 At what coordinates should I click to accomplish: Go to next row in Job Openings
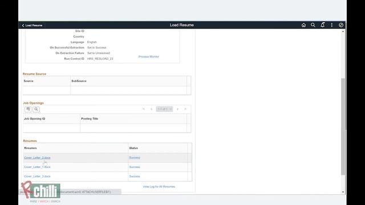177,109
